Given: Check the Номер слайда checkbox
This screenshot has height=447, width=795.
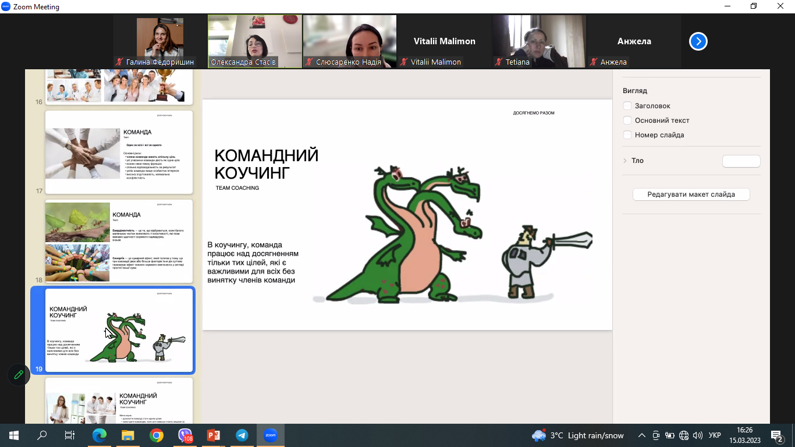Looking at the screenshot, I should pos(627,135).
